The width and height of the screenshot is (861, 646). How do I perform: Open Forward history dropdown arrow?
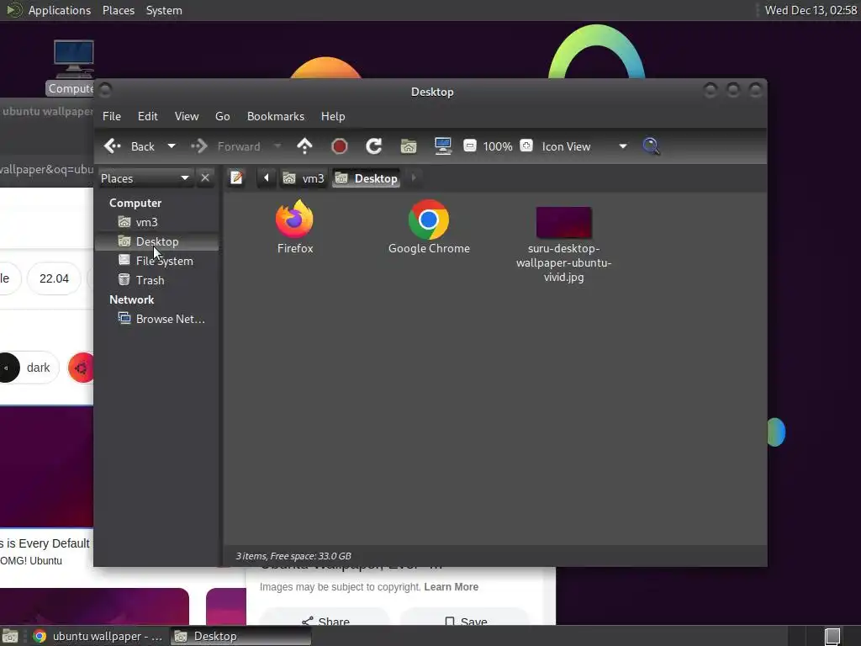tap(277, 146)
